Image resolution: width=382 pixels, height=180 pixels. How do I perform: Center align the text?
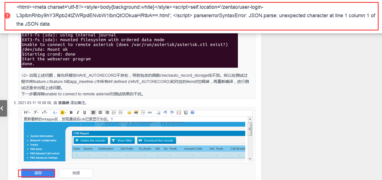click(100, 113)
